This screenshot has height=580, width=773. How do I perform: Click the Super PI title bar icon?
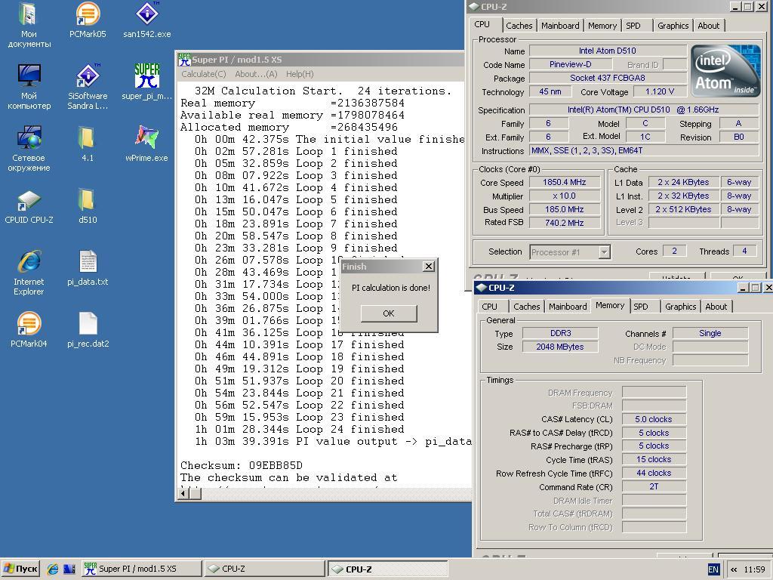click(x=184, y=60)
